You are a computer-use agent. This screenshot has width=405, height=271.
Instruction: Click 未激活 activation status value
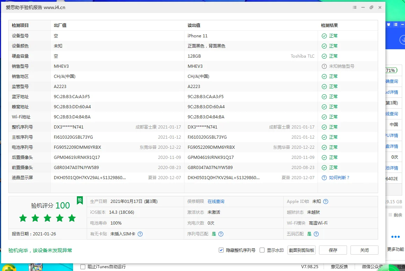tap(214, 212)
